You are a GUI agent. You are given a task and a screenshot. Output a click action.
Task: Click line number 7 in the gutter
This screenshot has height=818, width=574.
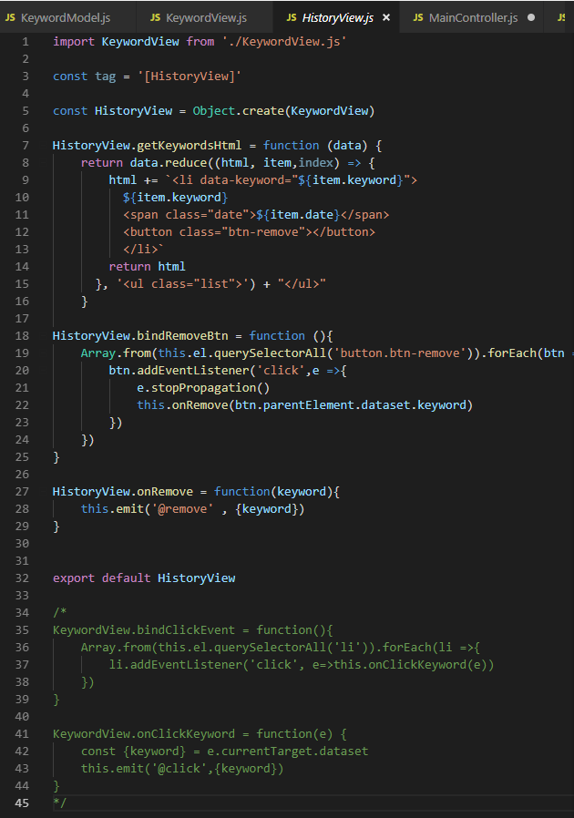(25, 146)
